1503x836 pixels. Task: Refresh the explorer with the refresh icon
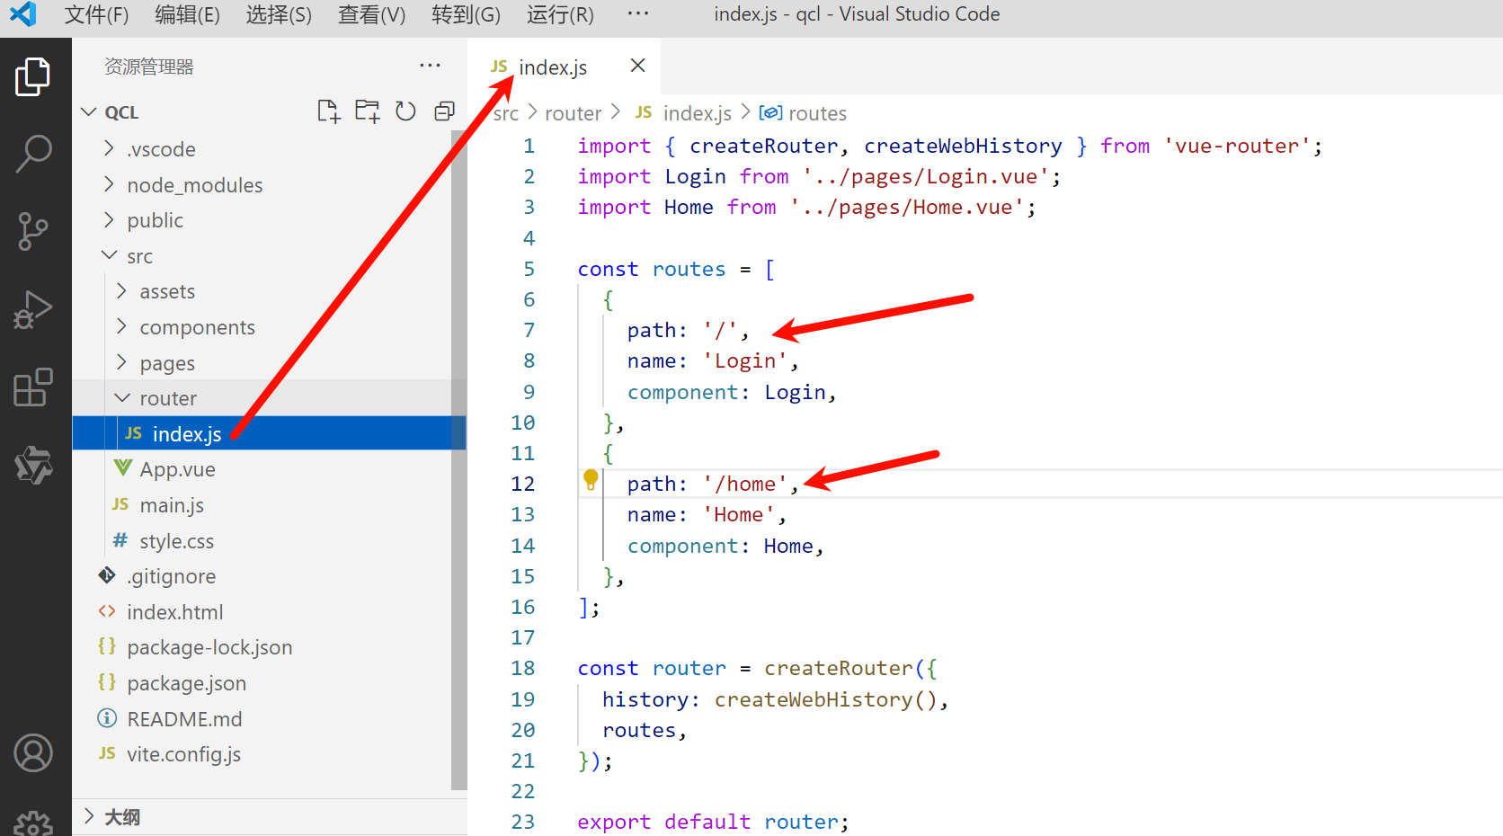(x=405, y=111)
